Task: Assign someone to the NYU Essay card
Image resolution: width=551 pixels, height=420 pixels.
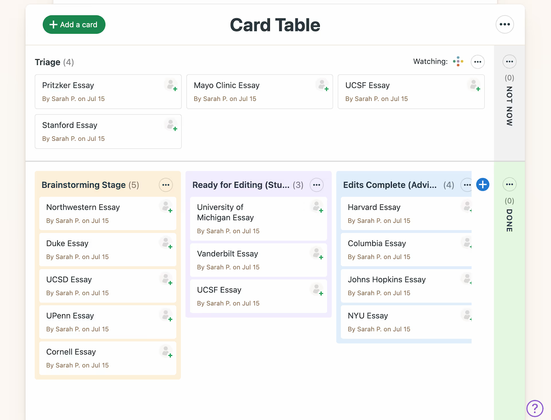Action: (467, 316)
